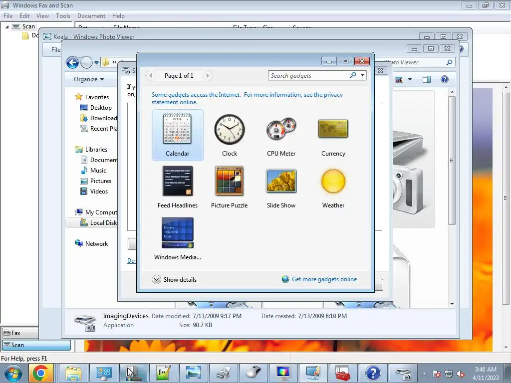Go to previous gadget page
Viewport: 511px width, 383px height.
tap(151, 76)
